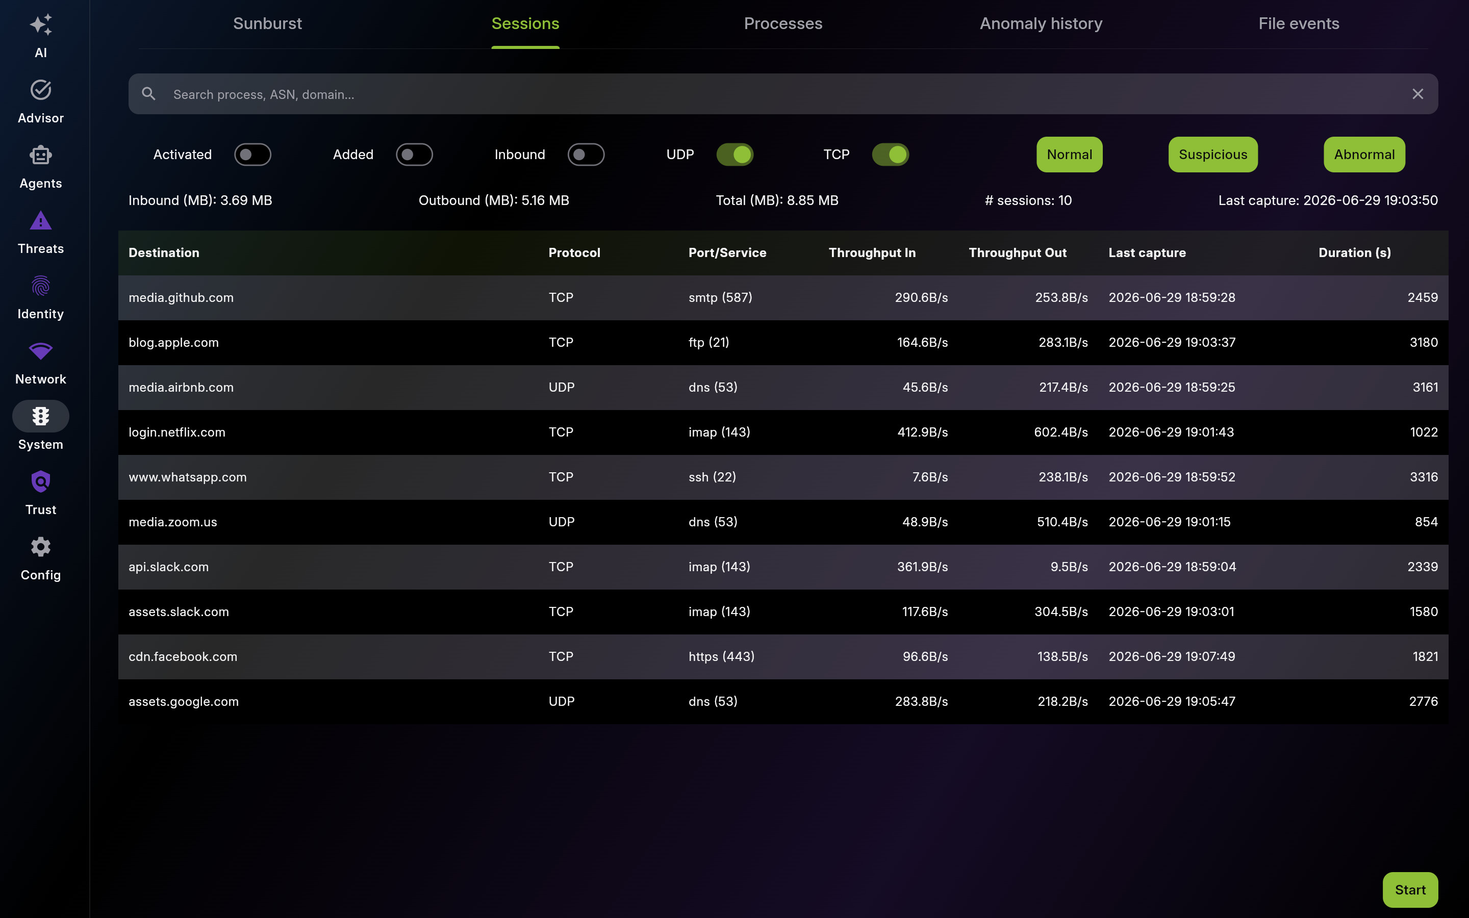Viewport: 1469px width, 918px height.
Task: Open the AI sparkle icon in sidebar
Action: point(41,25)
